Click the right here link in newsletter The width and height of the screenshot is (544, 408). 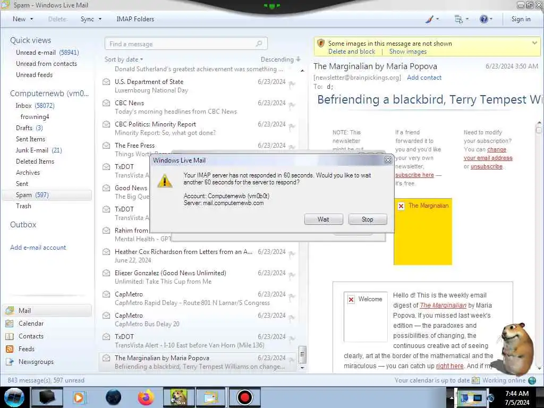point(449,365)
